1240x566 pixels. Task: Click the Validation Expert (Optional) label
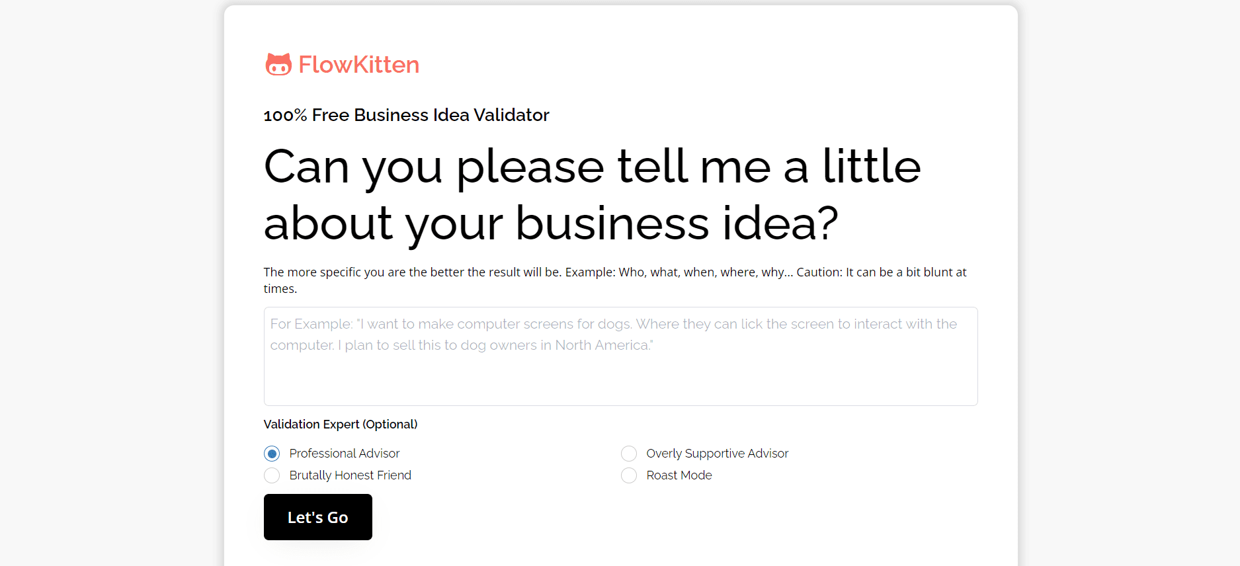[340, 424]
